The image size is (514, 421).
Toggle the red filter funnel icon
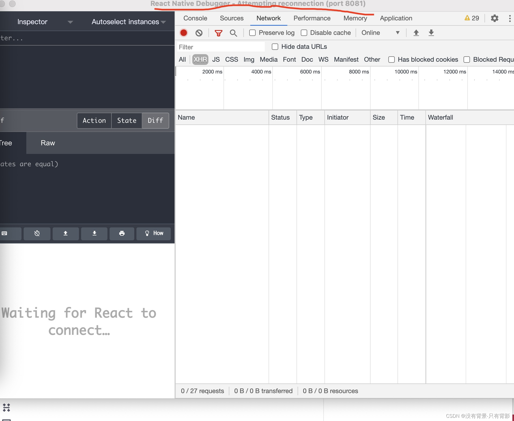pyautogui.click(x=219, y=33)
